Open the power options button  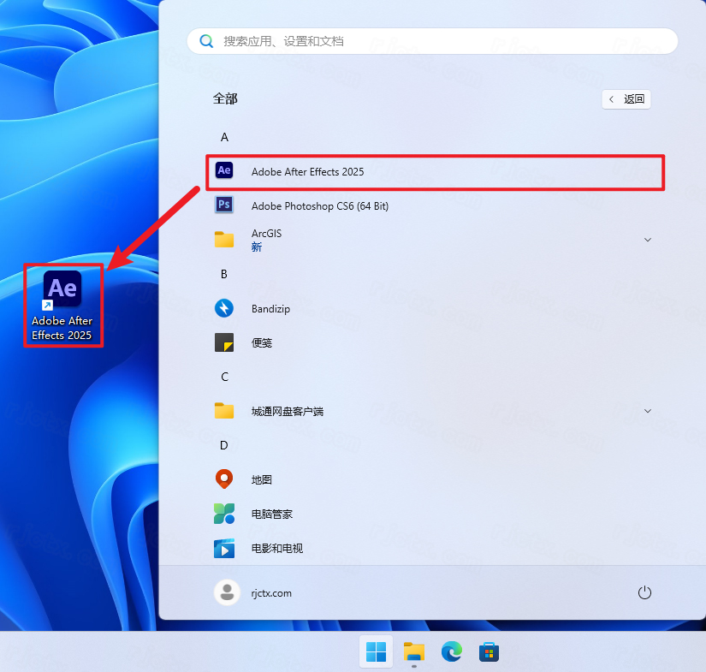click(645, 592)
